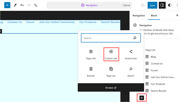Viewport: 180px width, 102px height.
Task: Insert a Buttons block
Action: point(91,72)
